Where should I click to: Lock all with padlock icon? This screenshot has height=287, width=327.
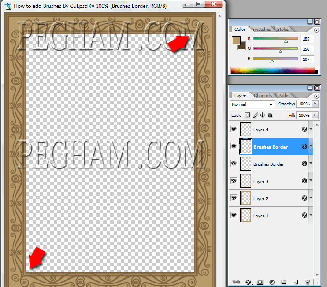pos(270,115)
